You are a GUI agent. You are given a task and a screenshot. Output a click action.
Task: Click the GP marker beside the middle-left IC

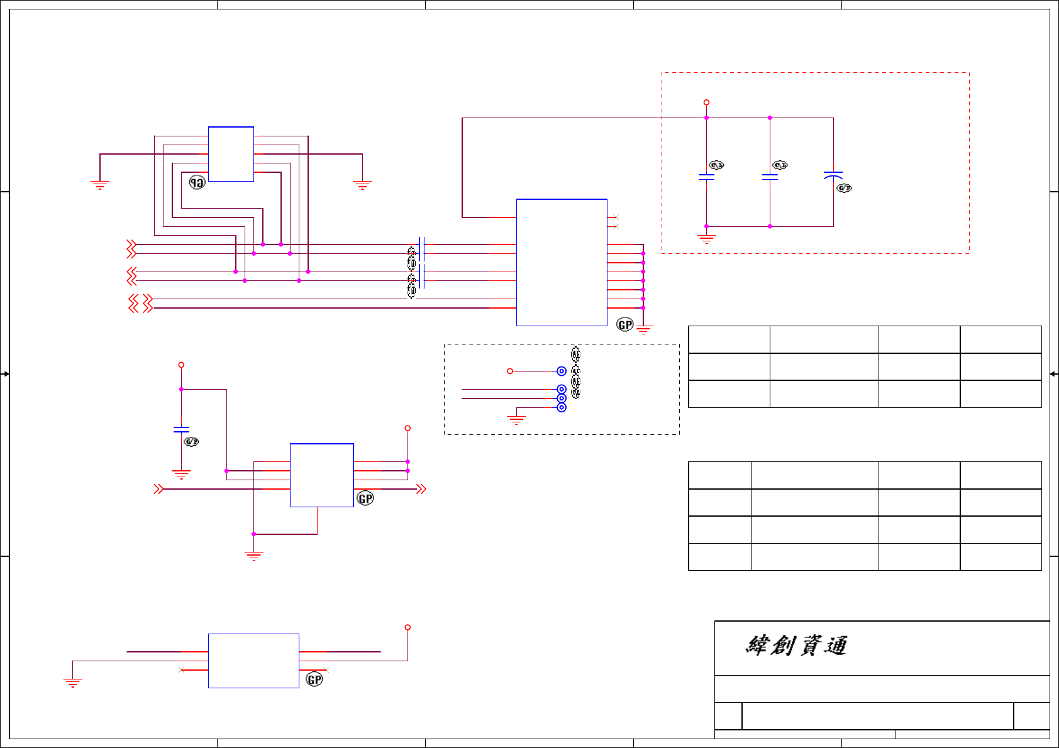coord(365,498)
